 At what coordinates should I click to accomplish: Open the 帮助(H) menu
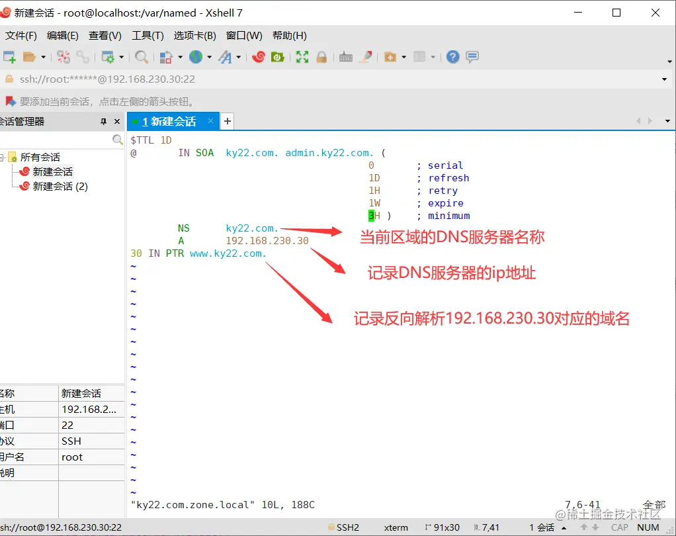[289, 35]
